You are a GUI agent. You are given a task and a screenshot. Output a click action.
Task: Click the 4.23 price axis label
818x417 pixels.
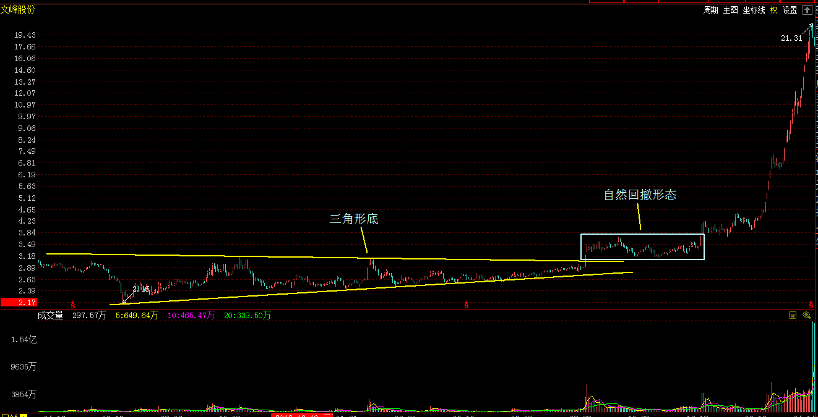27,221
